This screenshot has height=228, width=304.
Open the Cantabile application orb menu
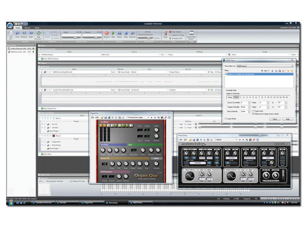(10, 25)
